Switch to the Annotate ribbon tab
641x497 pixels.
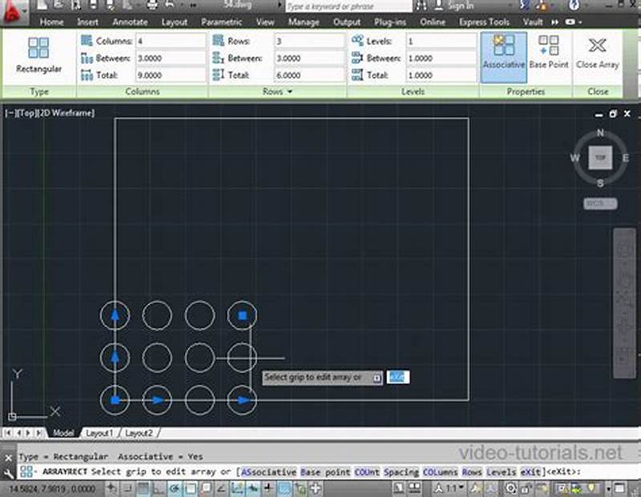click(x=130, y=22)
